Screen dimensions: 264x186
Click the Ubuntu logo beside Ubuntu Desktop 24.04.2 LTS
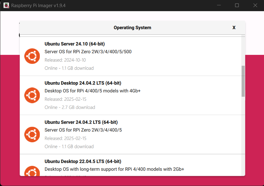click(32, 95)
